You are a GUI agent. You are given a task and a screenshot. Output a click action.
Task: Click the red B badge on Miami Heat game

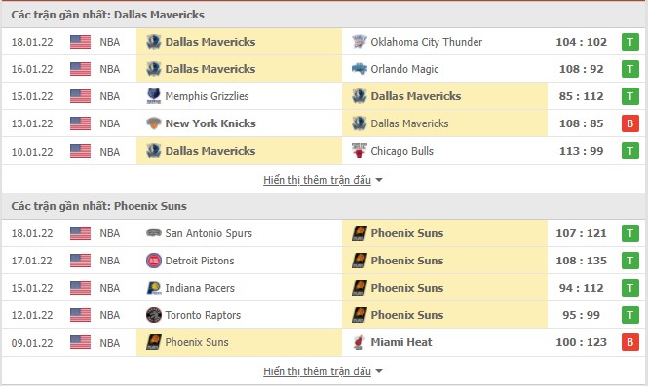(630, 342)
